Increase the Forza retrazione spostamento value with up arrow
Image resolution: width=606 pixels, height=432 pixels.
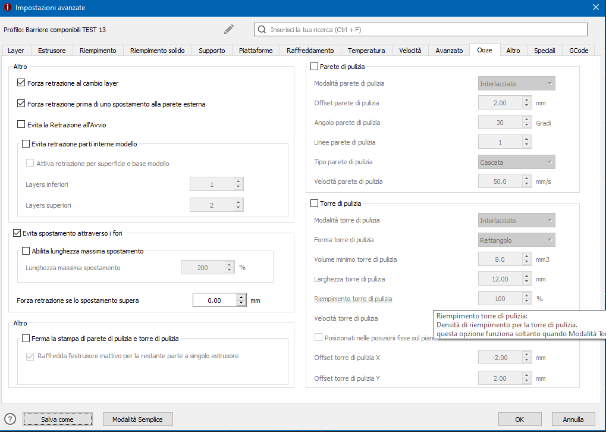coord(241,298)
